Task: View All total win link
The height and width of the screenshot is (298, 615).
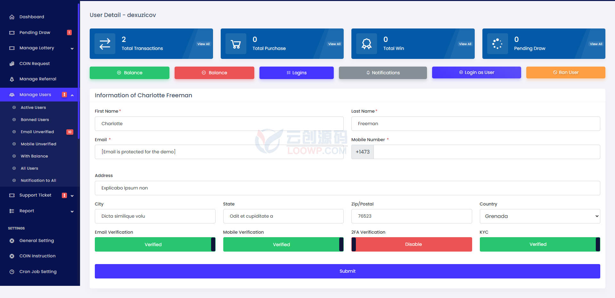Action: (x=465, y=44)
